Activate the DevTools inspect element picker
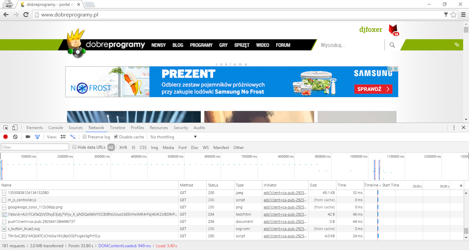Screen dimensions: 469x250 coord(6,128)
